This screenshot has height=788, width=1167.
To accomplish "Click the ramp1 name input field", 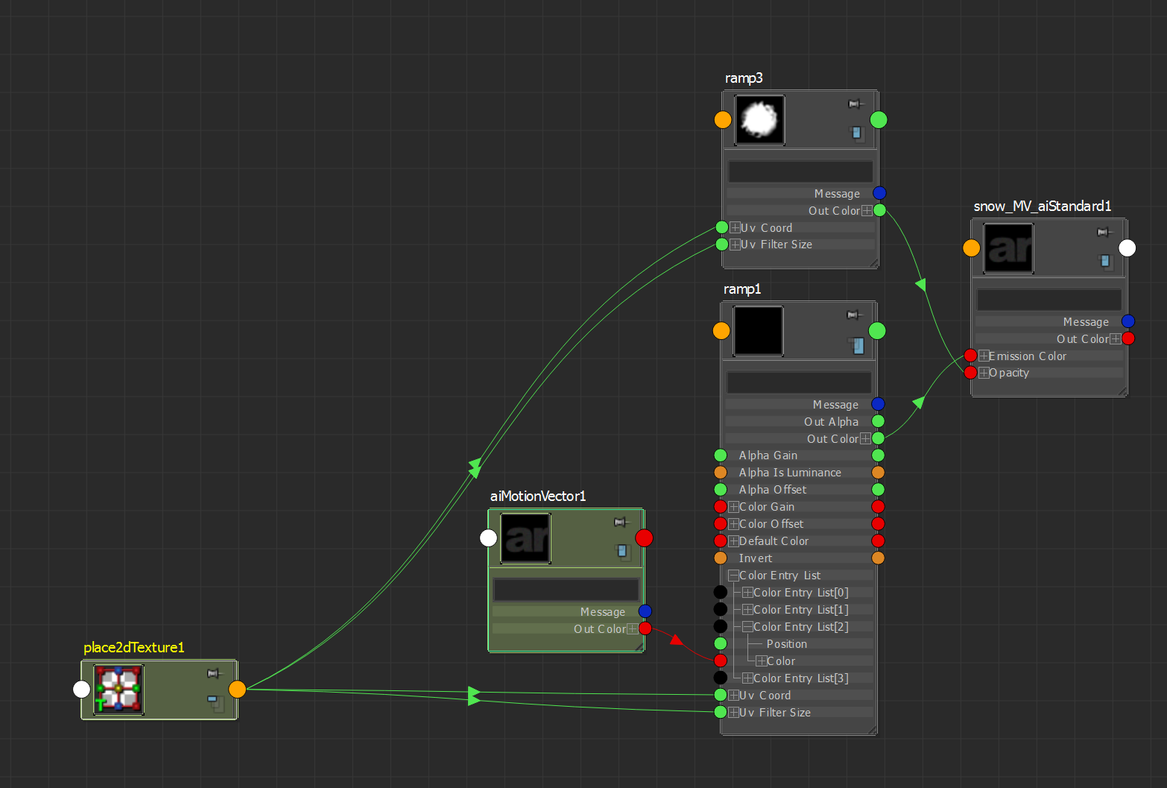I will (798, 382).
